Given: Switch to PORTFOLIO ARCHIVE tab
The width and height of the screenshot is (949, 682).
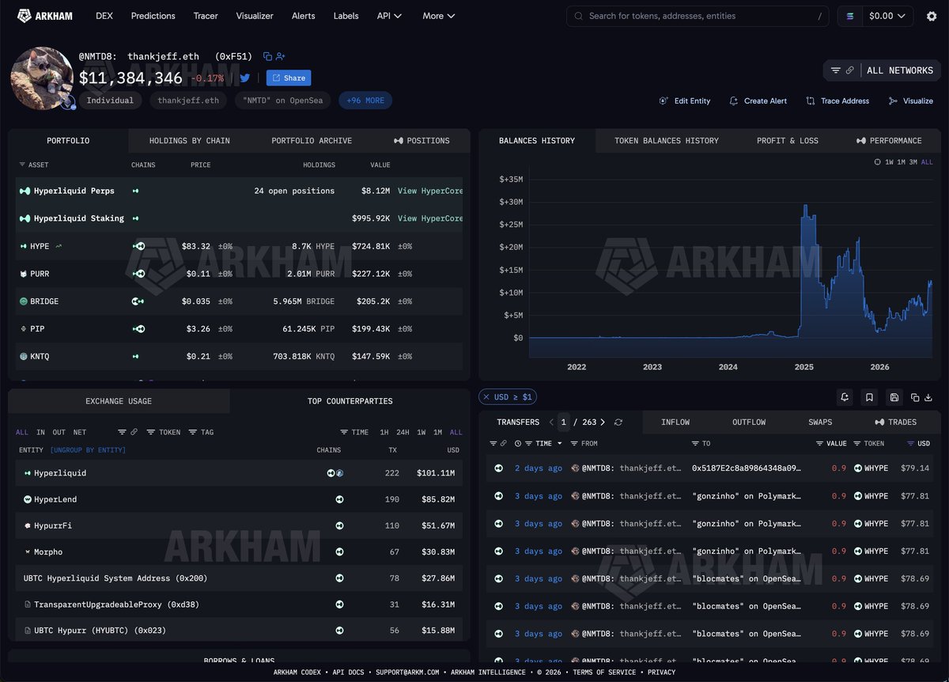Looking at the screenshot, I should [312, 141].
